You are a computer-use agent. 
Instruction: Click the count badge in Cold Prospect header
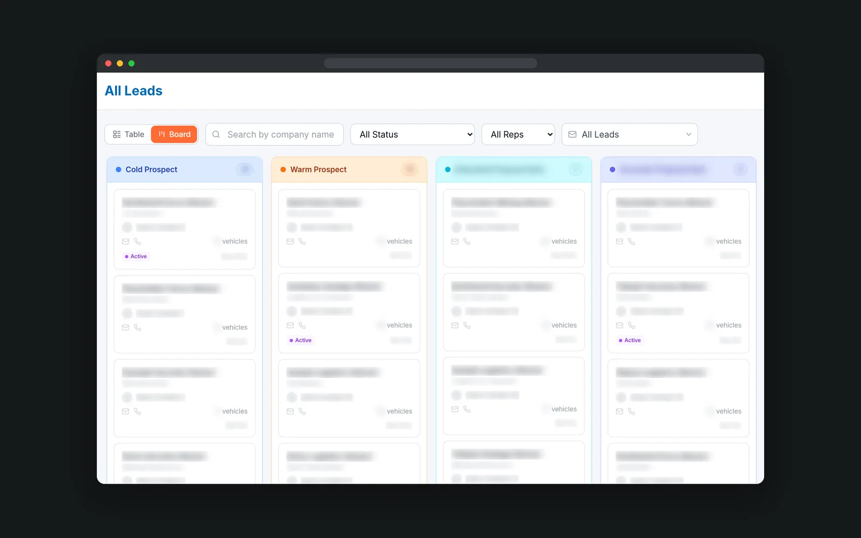245,169
